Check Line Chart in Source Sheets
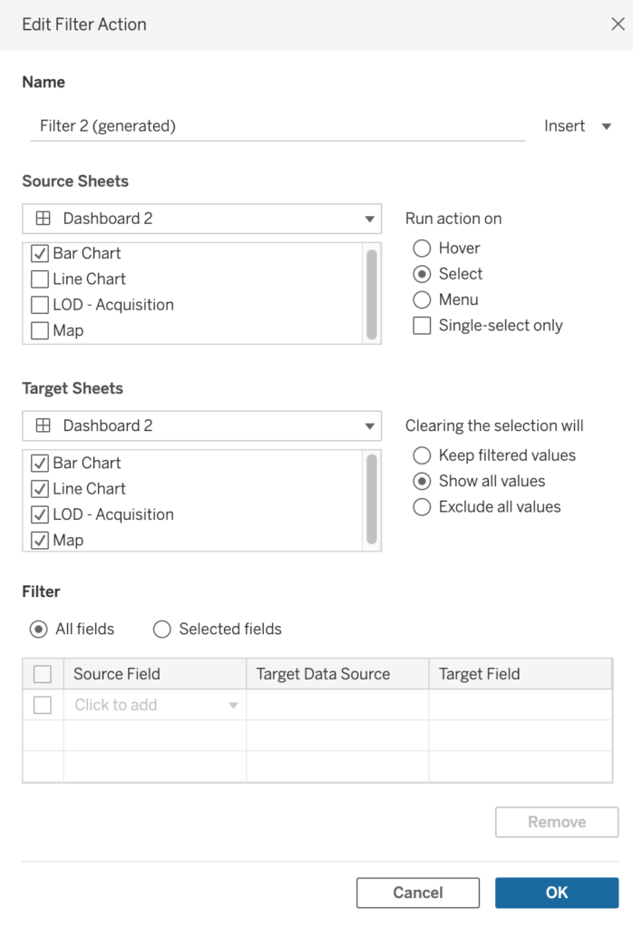The height and width of the screenshot is (929, 633). point(40,279)
